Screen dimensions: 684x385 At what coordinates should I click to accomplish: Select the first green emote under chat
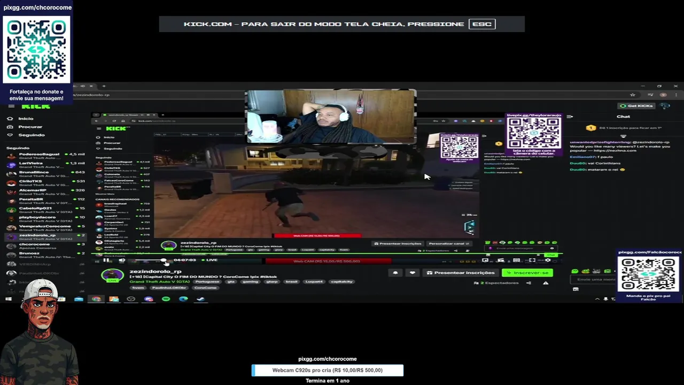coord(574,271)
